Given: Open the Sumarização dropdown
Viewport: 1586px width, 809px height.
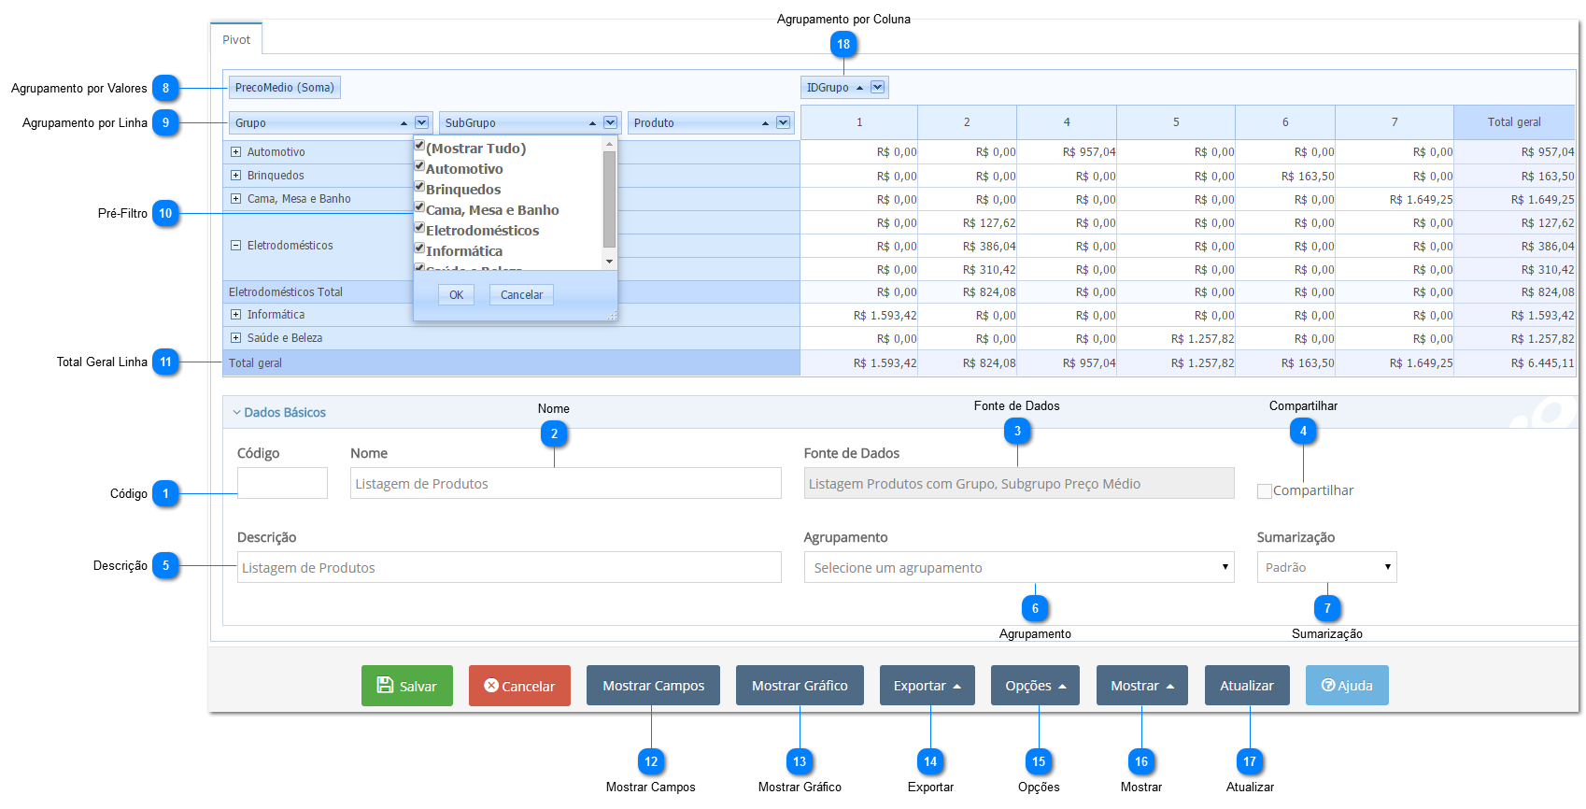Looking at the screenshot, I should tap(1326, 567).
